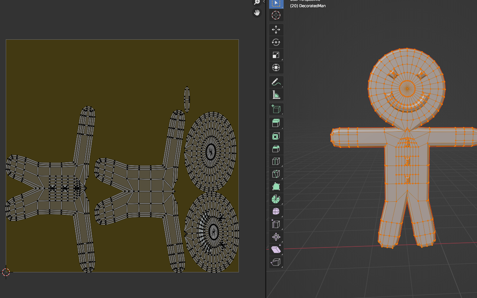
Task: Activate the Extrude Region tool
Action: (276, 123)
